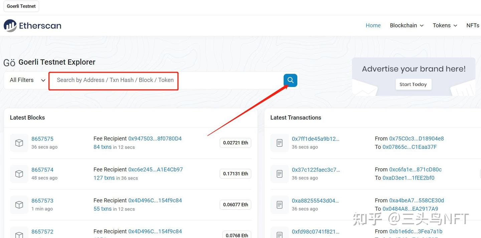The width and height of the screenshot is (481, 238).
Task: Click document icon for transaction 0xa88255543d04
Action: 280,205
